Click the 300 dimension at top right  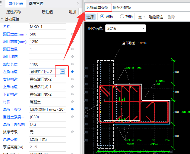tap(176, 72)
